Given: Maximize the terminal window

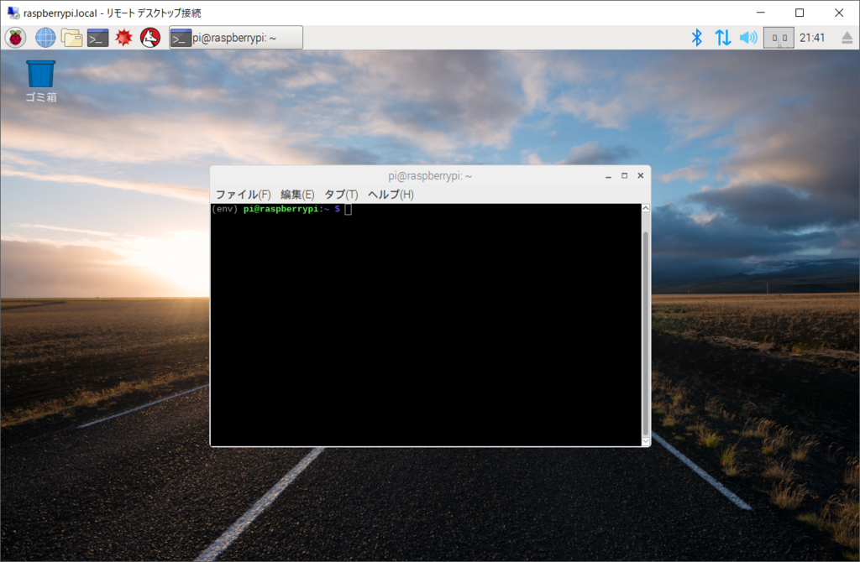Looking at the screenshot, I should coord(624,176).
